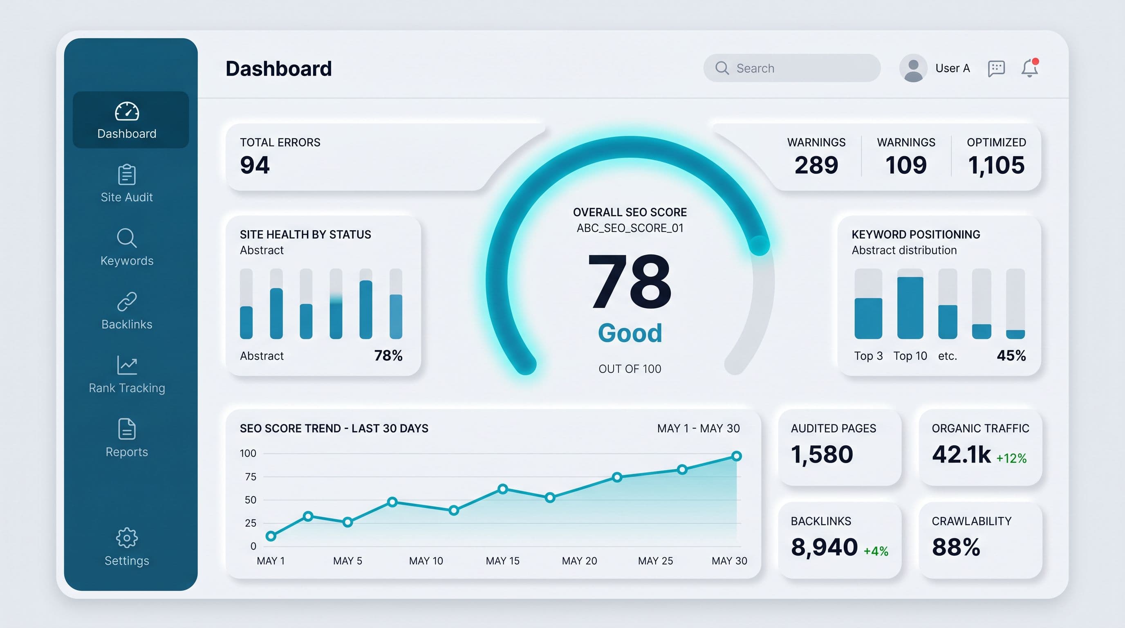Click the +12% organic traffic change
This screenshot has width=1125, height=628.
point(1011,458)
